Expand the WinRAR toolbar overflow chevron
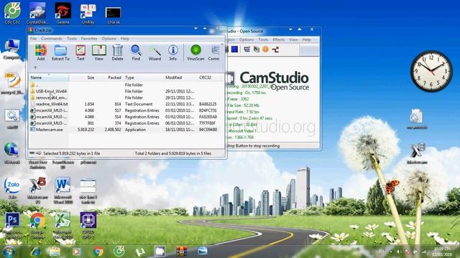460x258 pixels. pos(222,44)
